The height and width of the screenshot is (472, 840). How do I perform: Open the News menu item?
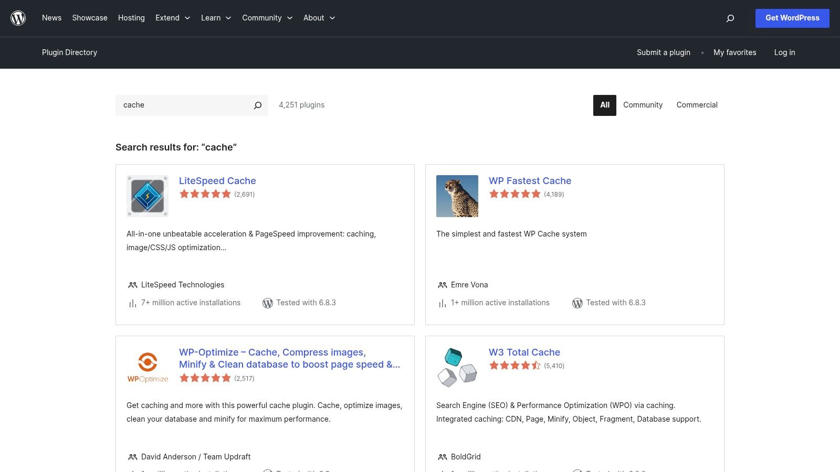tap(51, 18)
